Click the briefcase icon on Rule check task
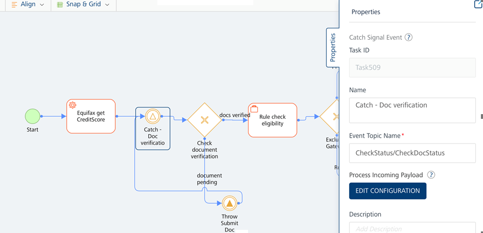The width and height of the screenshot is (483, 233). click(254, 109)
